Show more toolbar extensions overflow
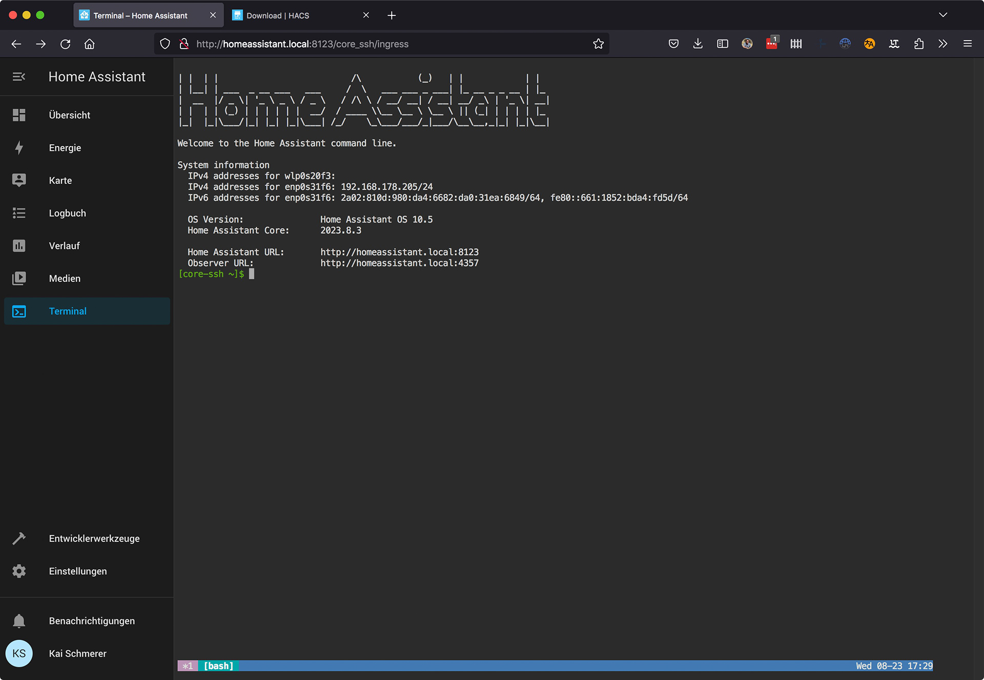Screen dimensions: 984x680 tap(942, 44)
